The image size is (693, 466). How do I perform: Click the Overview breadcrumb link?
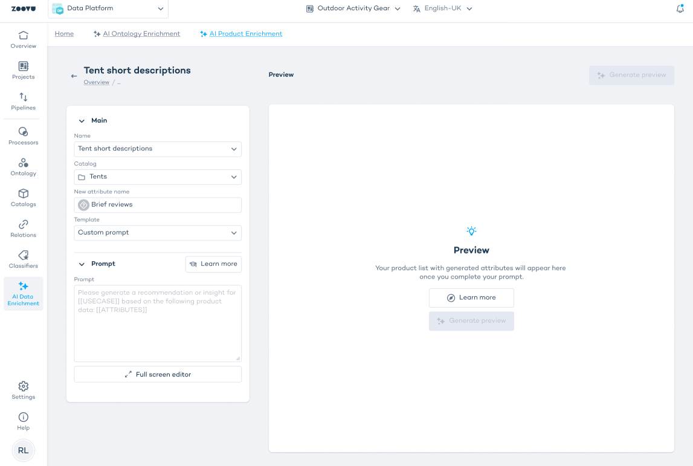click(96, 82)
